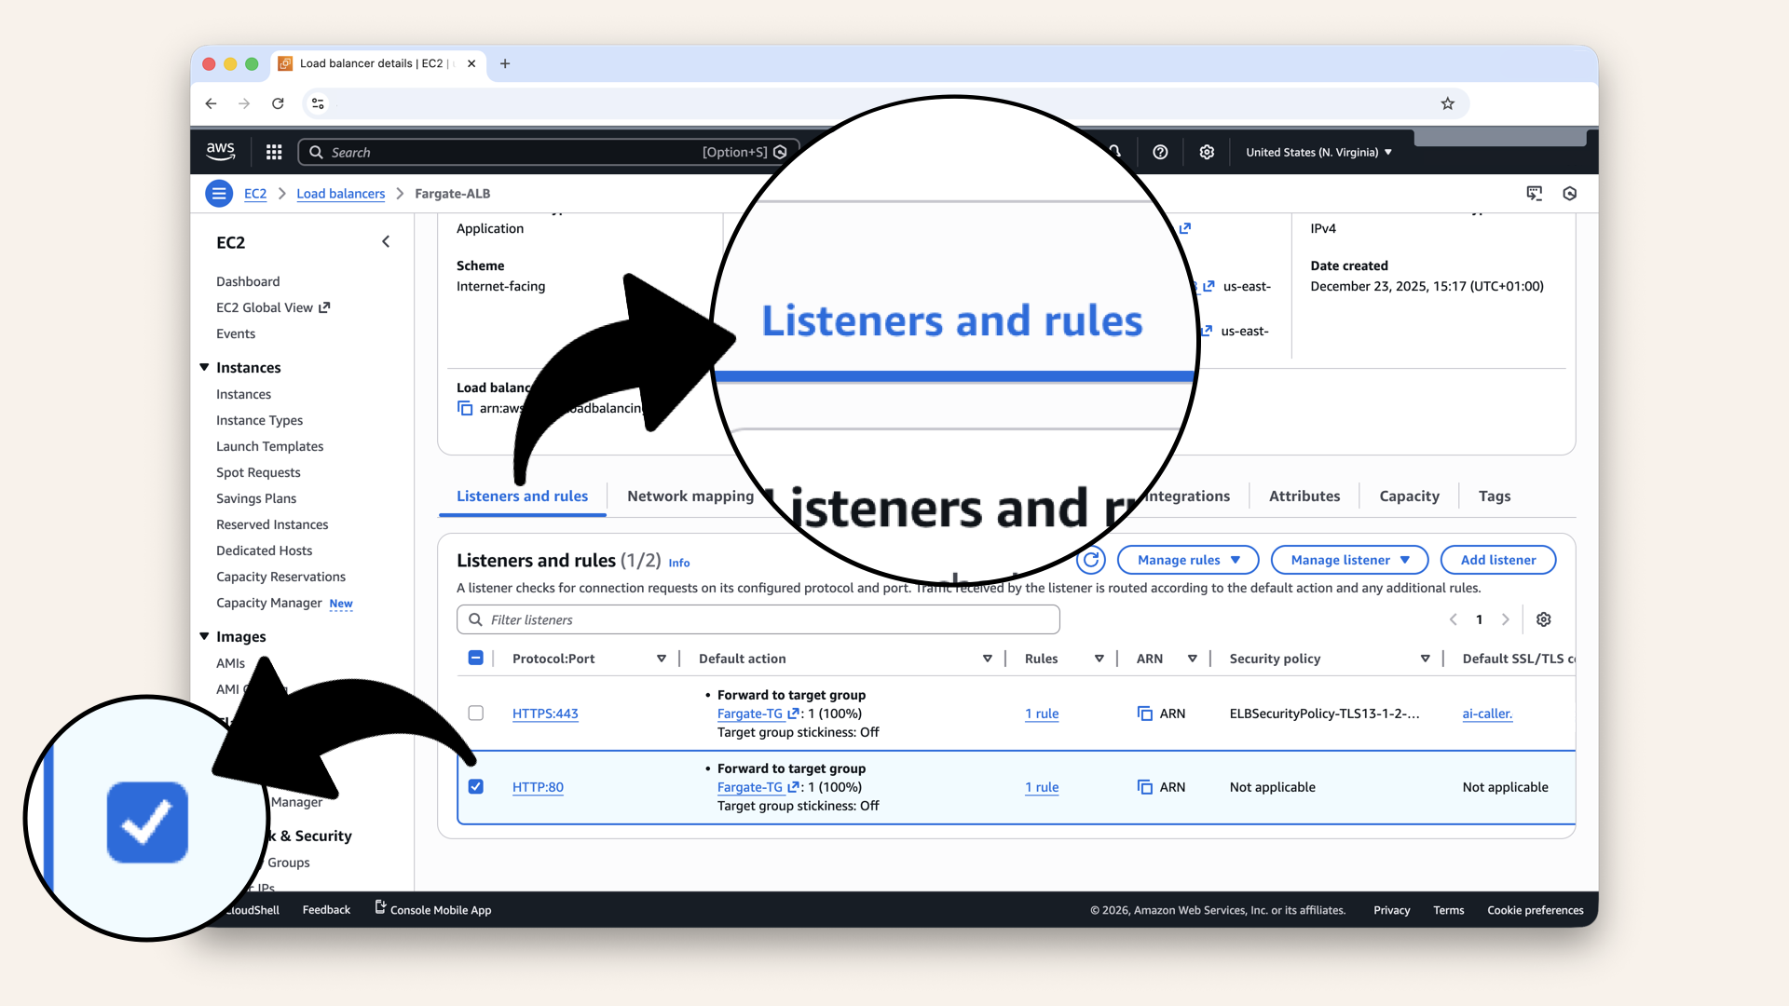Collapse the Instances section in the sidebar
This screenshot has width=1789, height=1006.
click(205, 367)
